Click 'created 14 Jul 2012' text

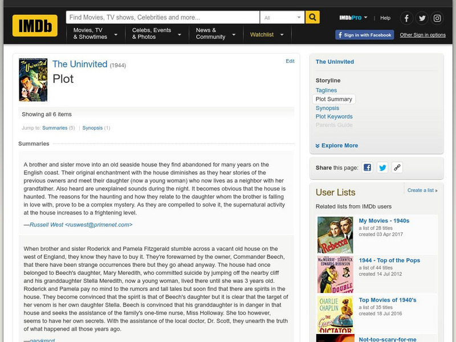pos(380,274)
